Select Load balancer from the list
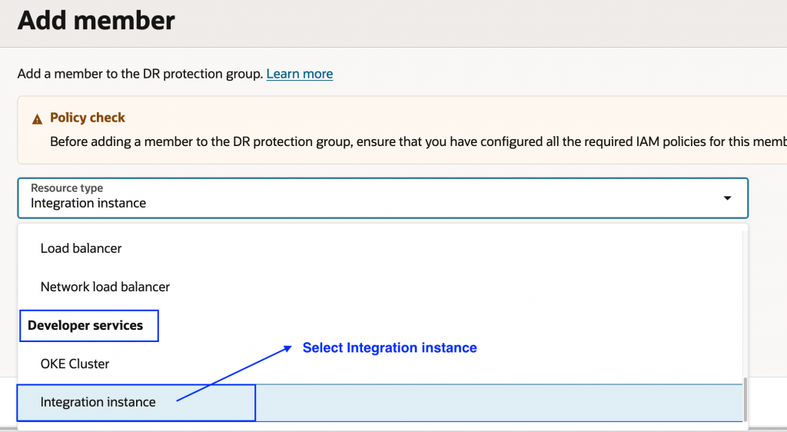The width and height of the screenshot is (787, 432). tap(81, 248)
